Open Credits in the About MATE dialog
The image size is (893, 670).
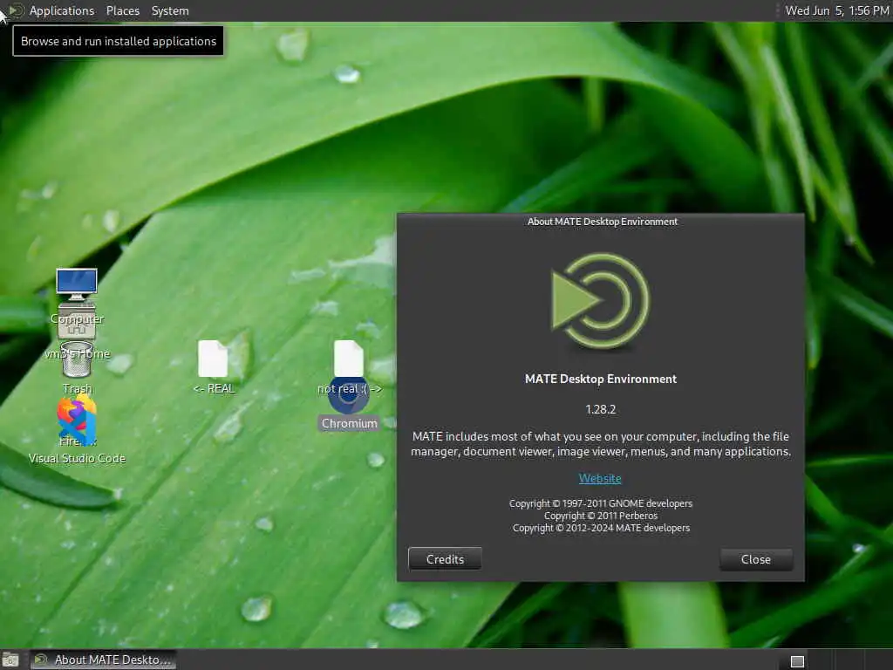[445, 559]
